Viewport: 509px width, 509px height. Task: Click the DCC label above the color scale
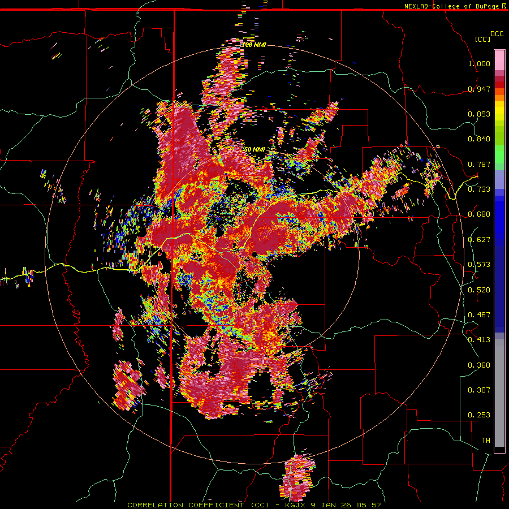click(497, 34)
